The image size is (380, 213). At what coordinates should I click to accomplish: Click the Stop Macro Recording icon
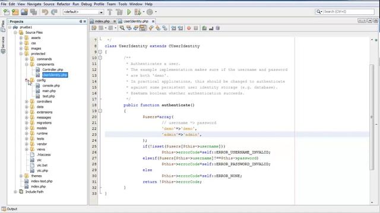click(196, 28)
